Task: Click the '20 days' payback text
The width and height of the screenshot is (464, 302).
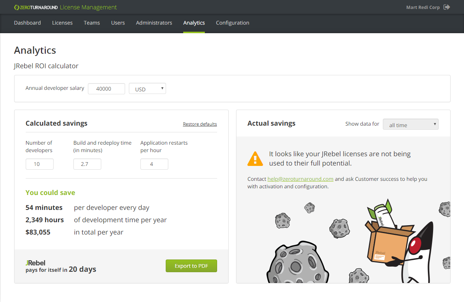Action: (x=82, y=269)
